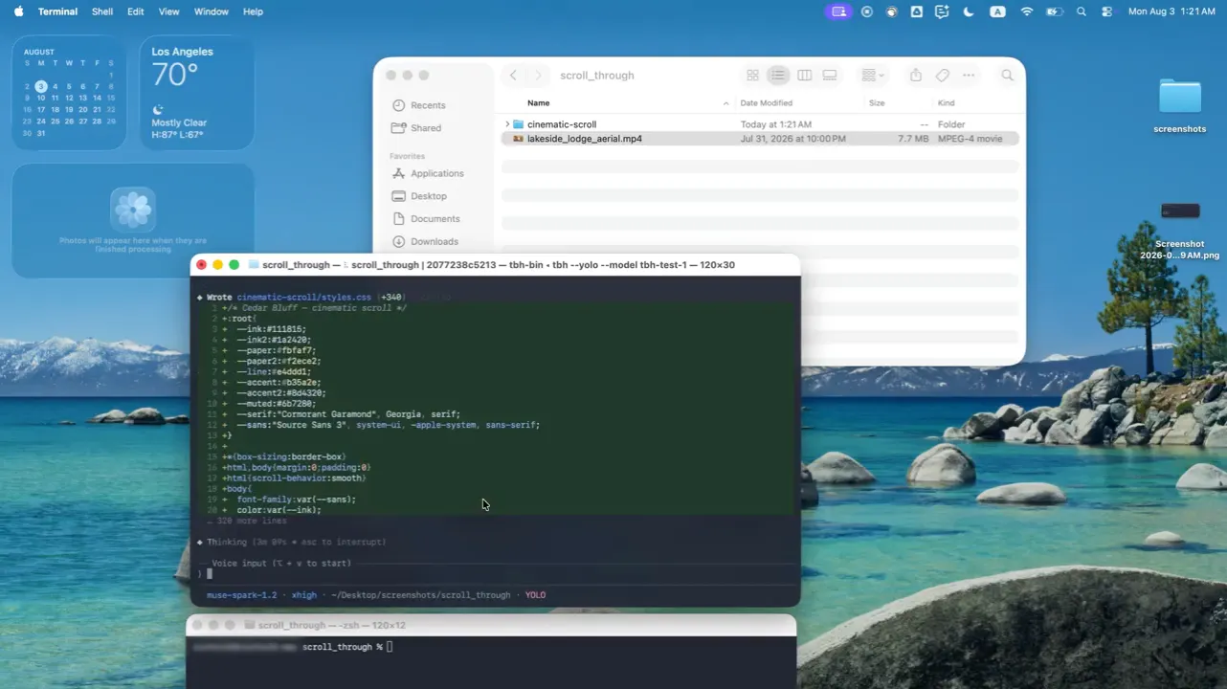
Task: Open the Apple menu
Action: [18, 11]
